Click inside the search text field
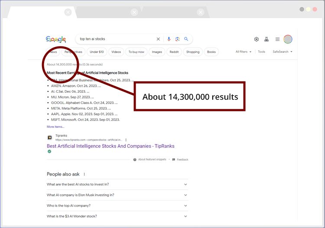 [x=115, y=39]
